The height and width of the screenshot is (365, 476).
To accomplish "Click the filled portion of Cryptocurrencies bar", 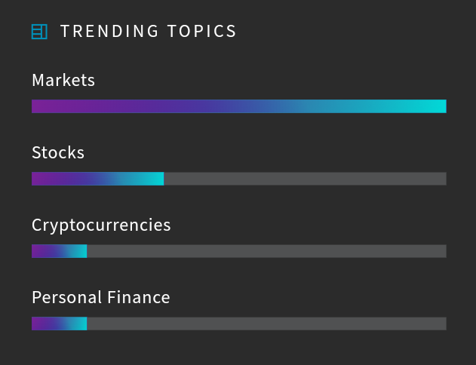I will click(59, 251).
